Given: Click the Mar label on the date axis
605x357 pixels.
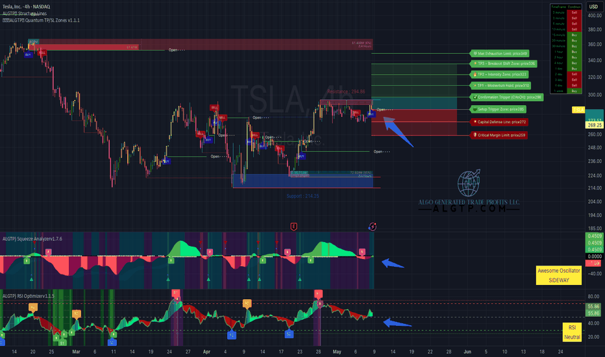Looking at the screenshot, I should click(76, 352).
